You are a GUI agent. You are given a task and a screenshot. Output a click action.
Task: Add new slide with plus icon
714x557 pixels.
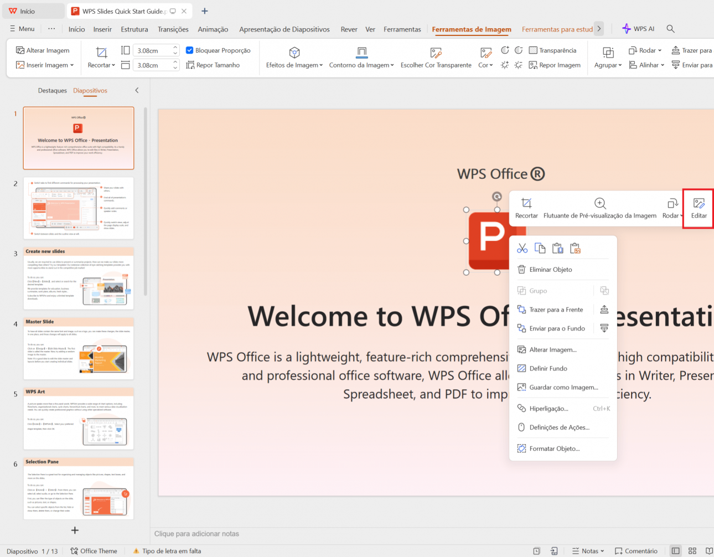click(x=75, y=530)
